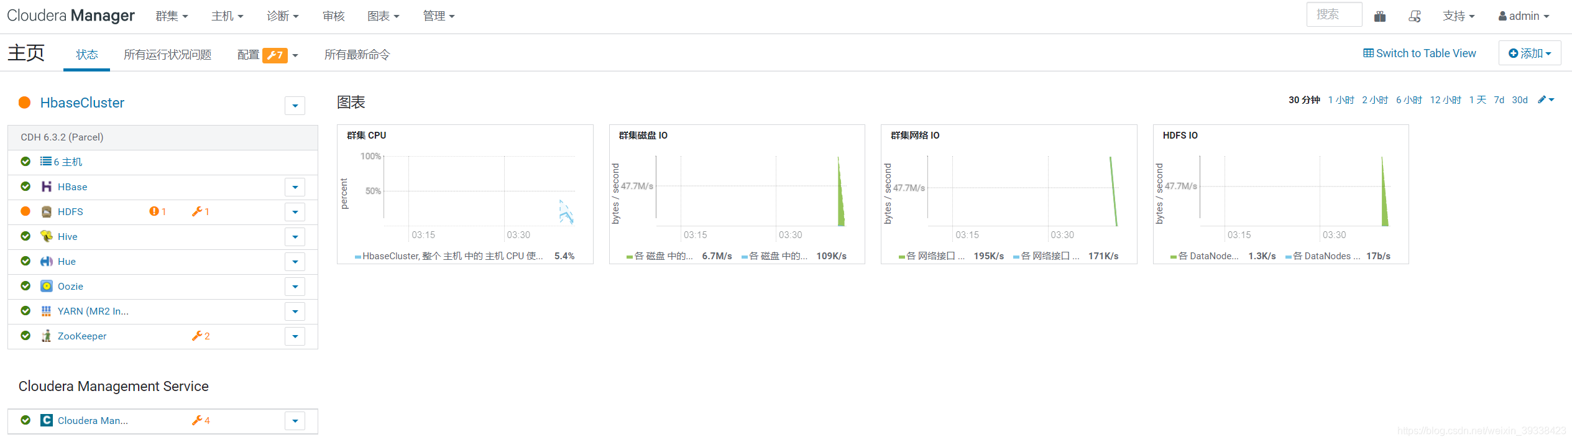Set time range to 30d

(x=1520, y=100)
